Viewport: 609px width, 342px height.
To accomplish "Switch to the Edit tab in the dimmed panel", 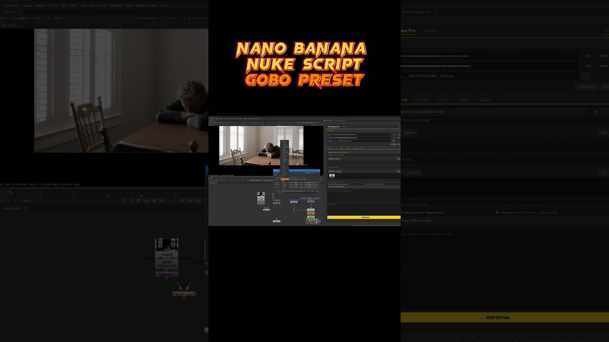I will (404, 100).
